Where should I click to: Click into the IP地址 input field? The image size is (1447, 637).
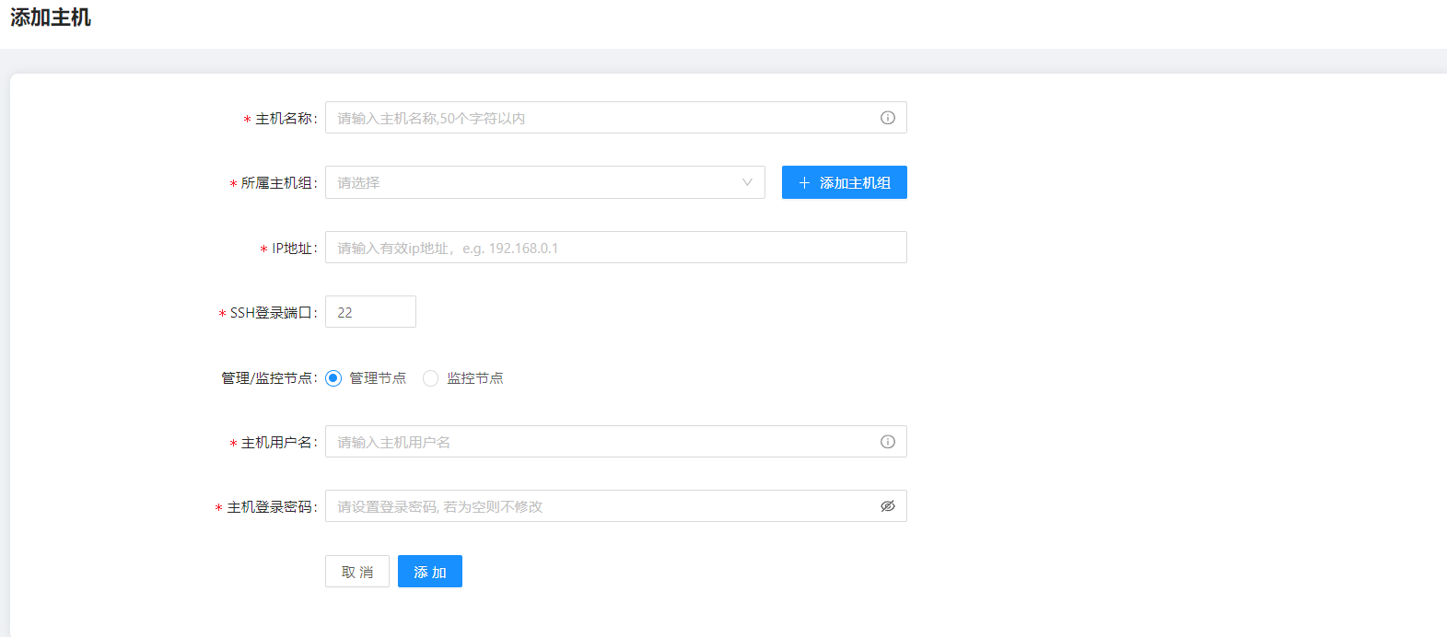(x=615, y=248)
